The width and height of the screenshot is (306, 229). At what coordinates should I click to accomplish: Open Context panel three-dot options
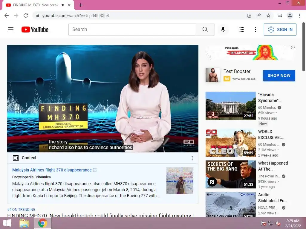coord(192,158)
